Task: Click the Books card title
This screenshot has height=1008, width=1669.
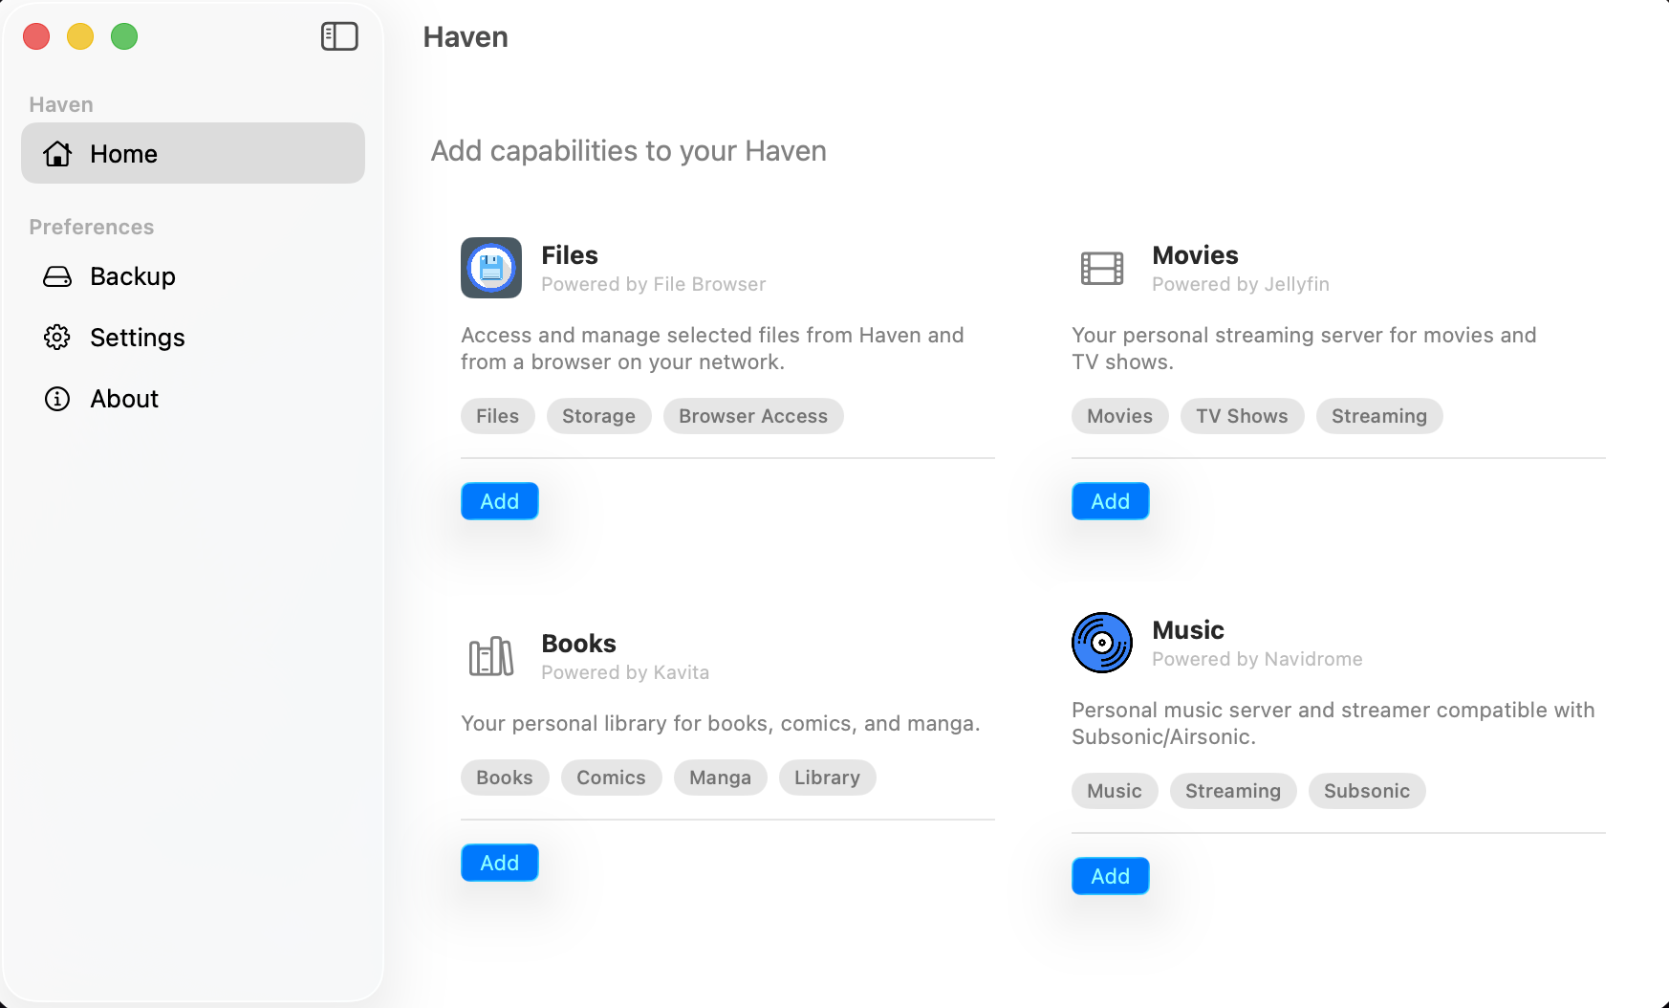Action: (x=578, y=644)
